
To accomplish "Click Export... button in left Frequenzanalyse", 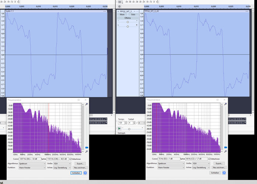I will 80,163.
